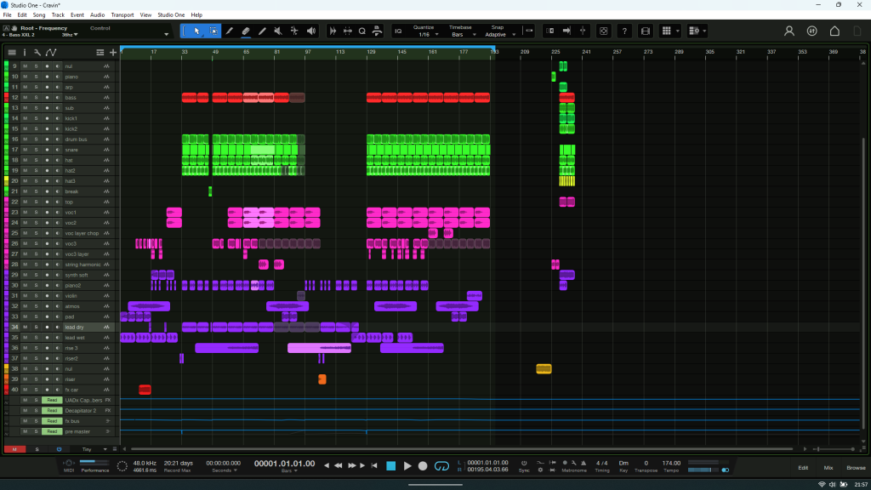
Task: Solo the snare track
Action: coord(36,150)
